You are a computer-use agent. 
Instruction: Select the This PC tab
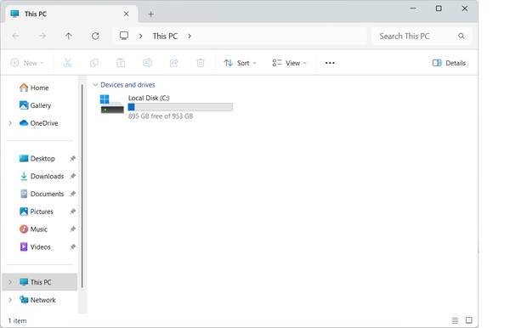tap(71, 14)
